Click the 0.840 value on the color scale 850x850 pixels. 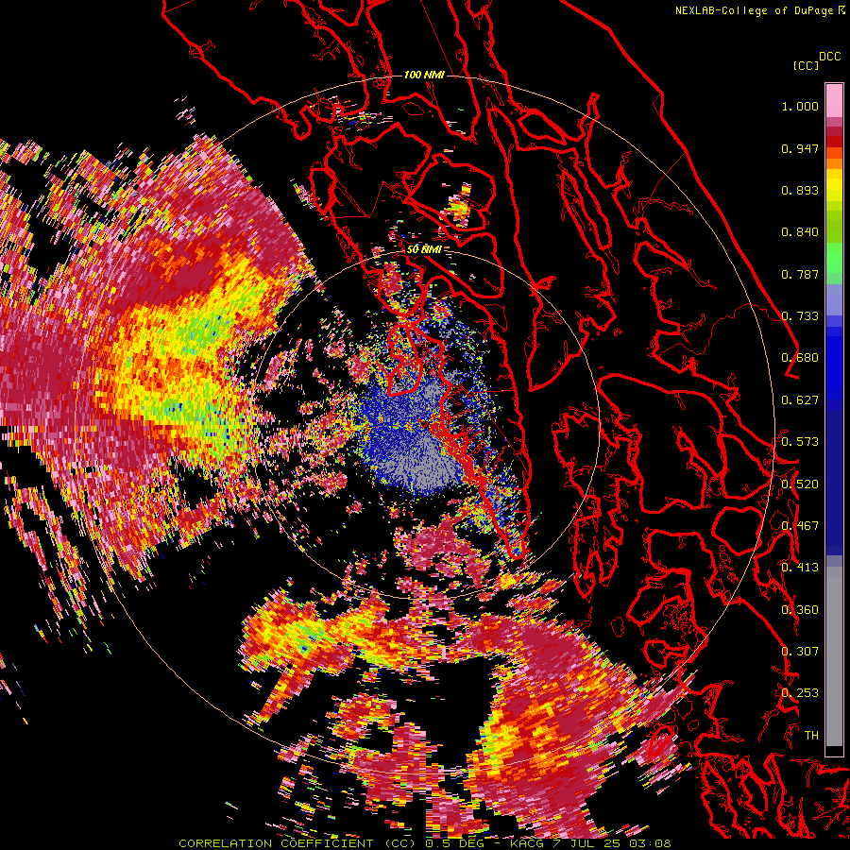pos(800,232)
